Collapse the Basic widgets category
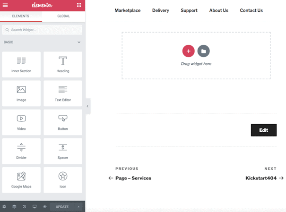The width and height of the screenshot is (286, 212). 79,42
